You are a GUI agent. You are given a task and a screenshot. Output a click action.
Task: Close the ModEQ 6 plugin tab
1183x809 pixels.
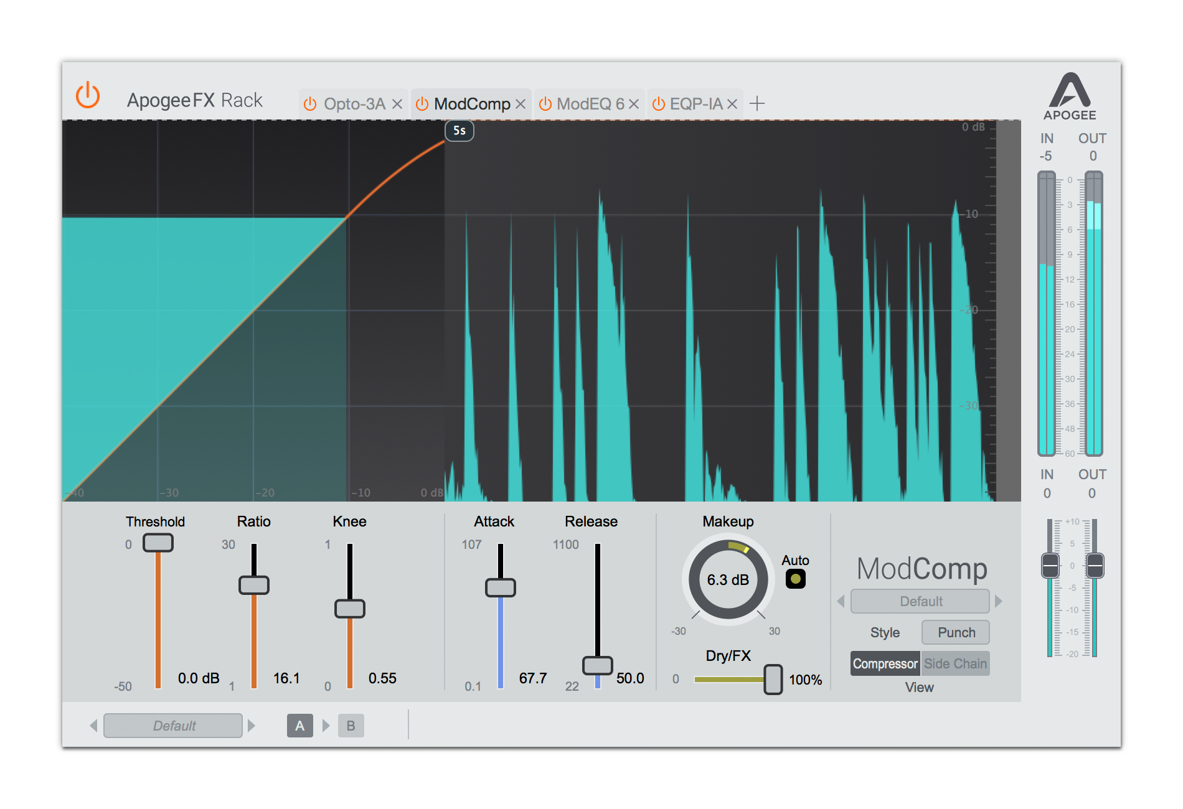point(634,104)
